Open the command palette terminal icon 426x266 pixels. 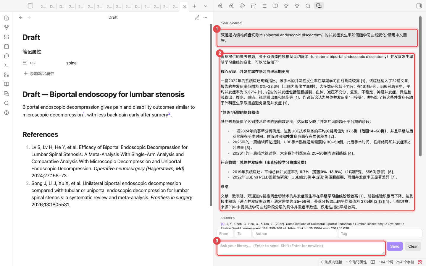pyautogui.click(x=7, y=65)
